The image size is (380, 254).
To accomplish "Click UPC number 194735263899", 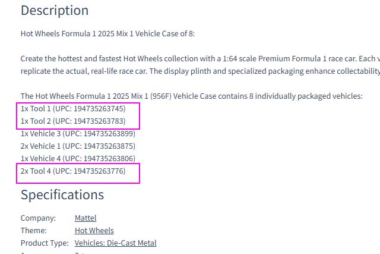I will 108,133.
